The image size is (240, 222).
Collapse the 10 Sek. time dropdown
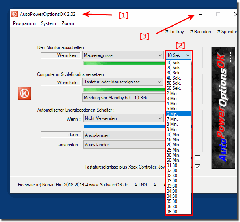point(178,55)
